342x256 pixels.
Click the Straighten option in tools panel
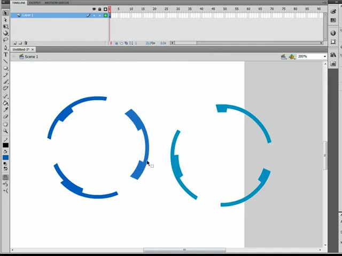[5, 191]
